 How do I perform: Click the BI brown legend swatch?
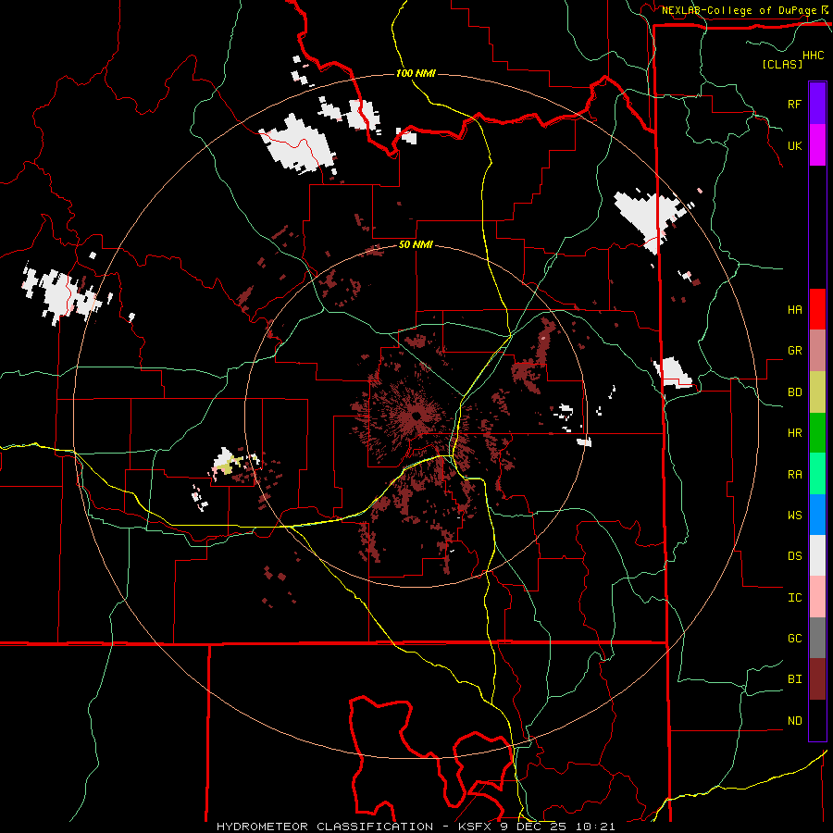click(817, 679)
